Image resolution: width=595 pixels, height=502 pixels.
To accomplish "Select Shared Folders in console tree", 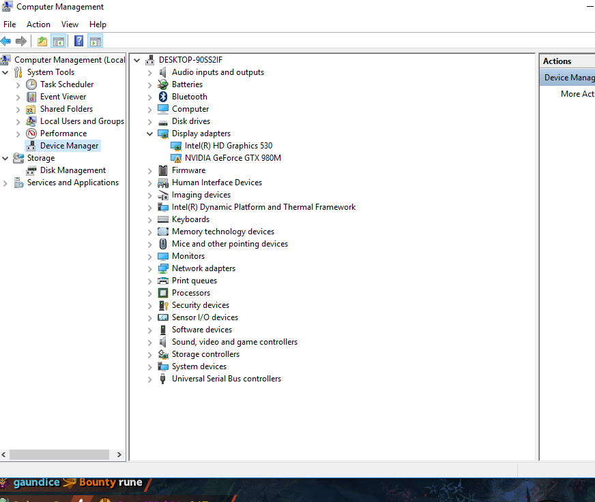I will pos(66,109).
